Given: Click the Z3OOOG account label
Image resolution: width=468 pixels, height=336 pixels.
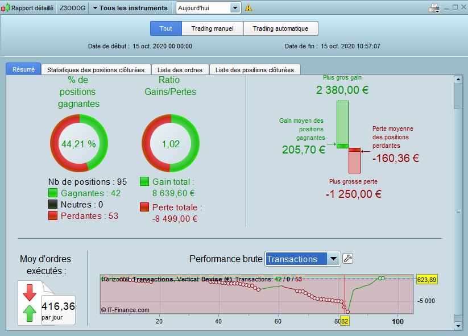Looking at the screenshot, I should coord(72,8).
